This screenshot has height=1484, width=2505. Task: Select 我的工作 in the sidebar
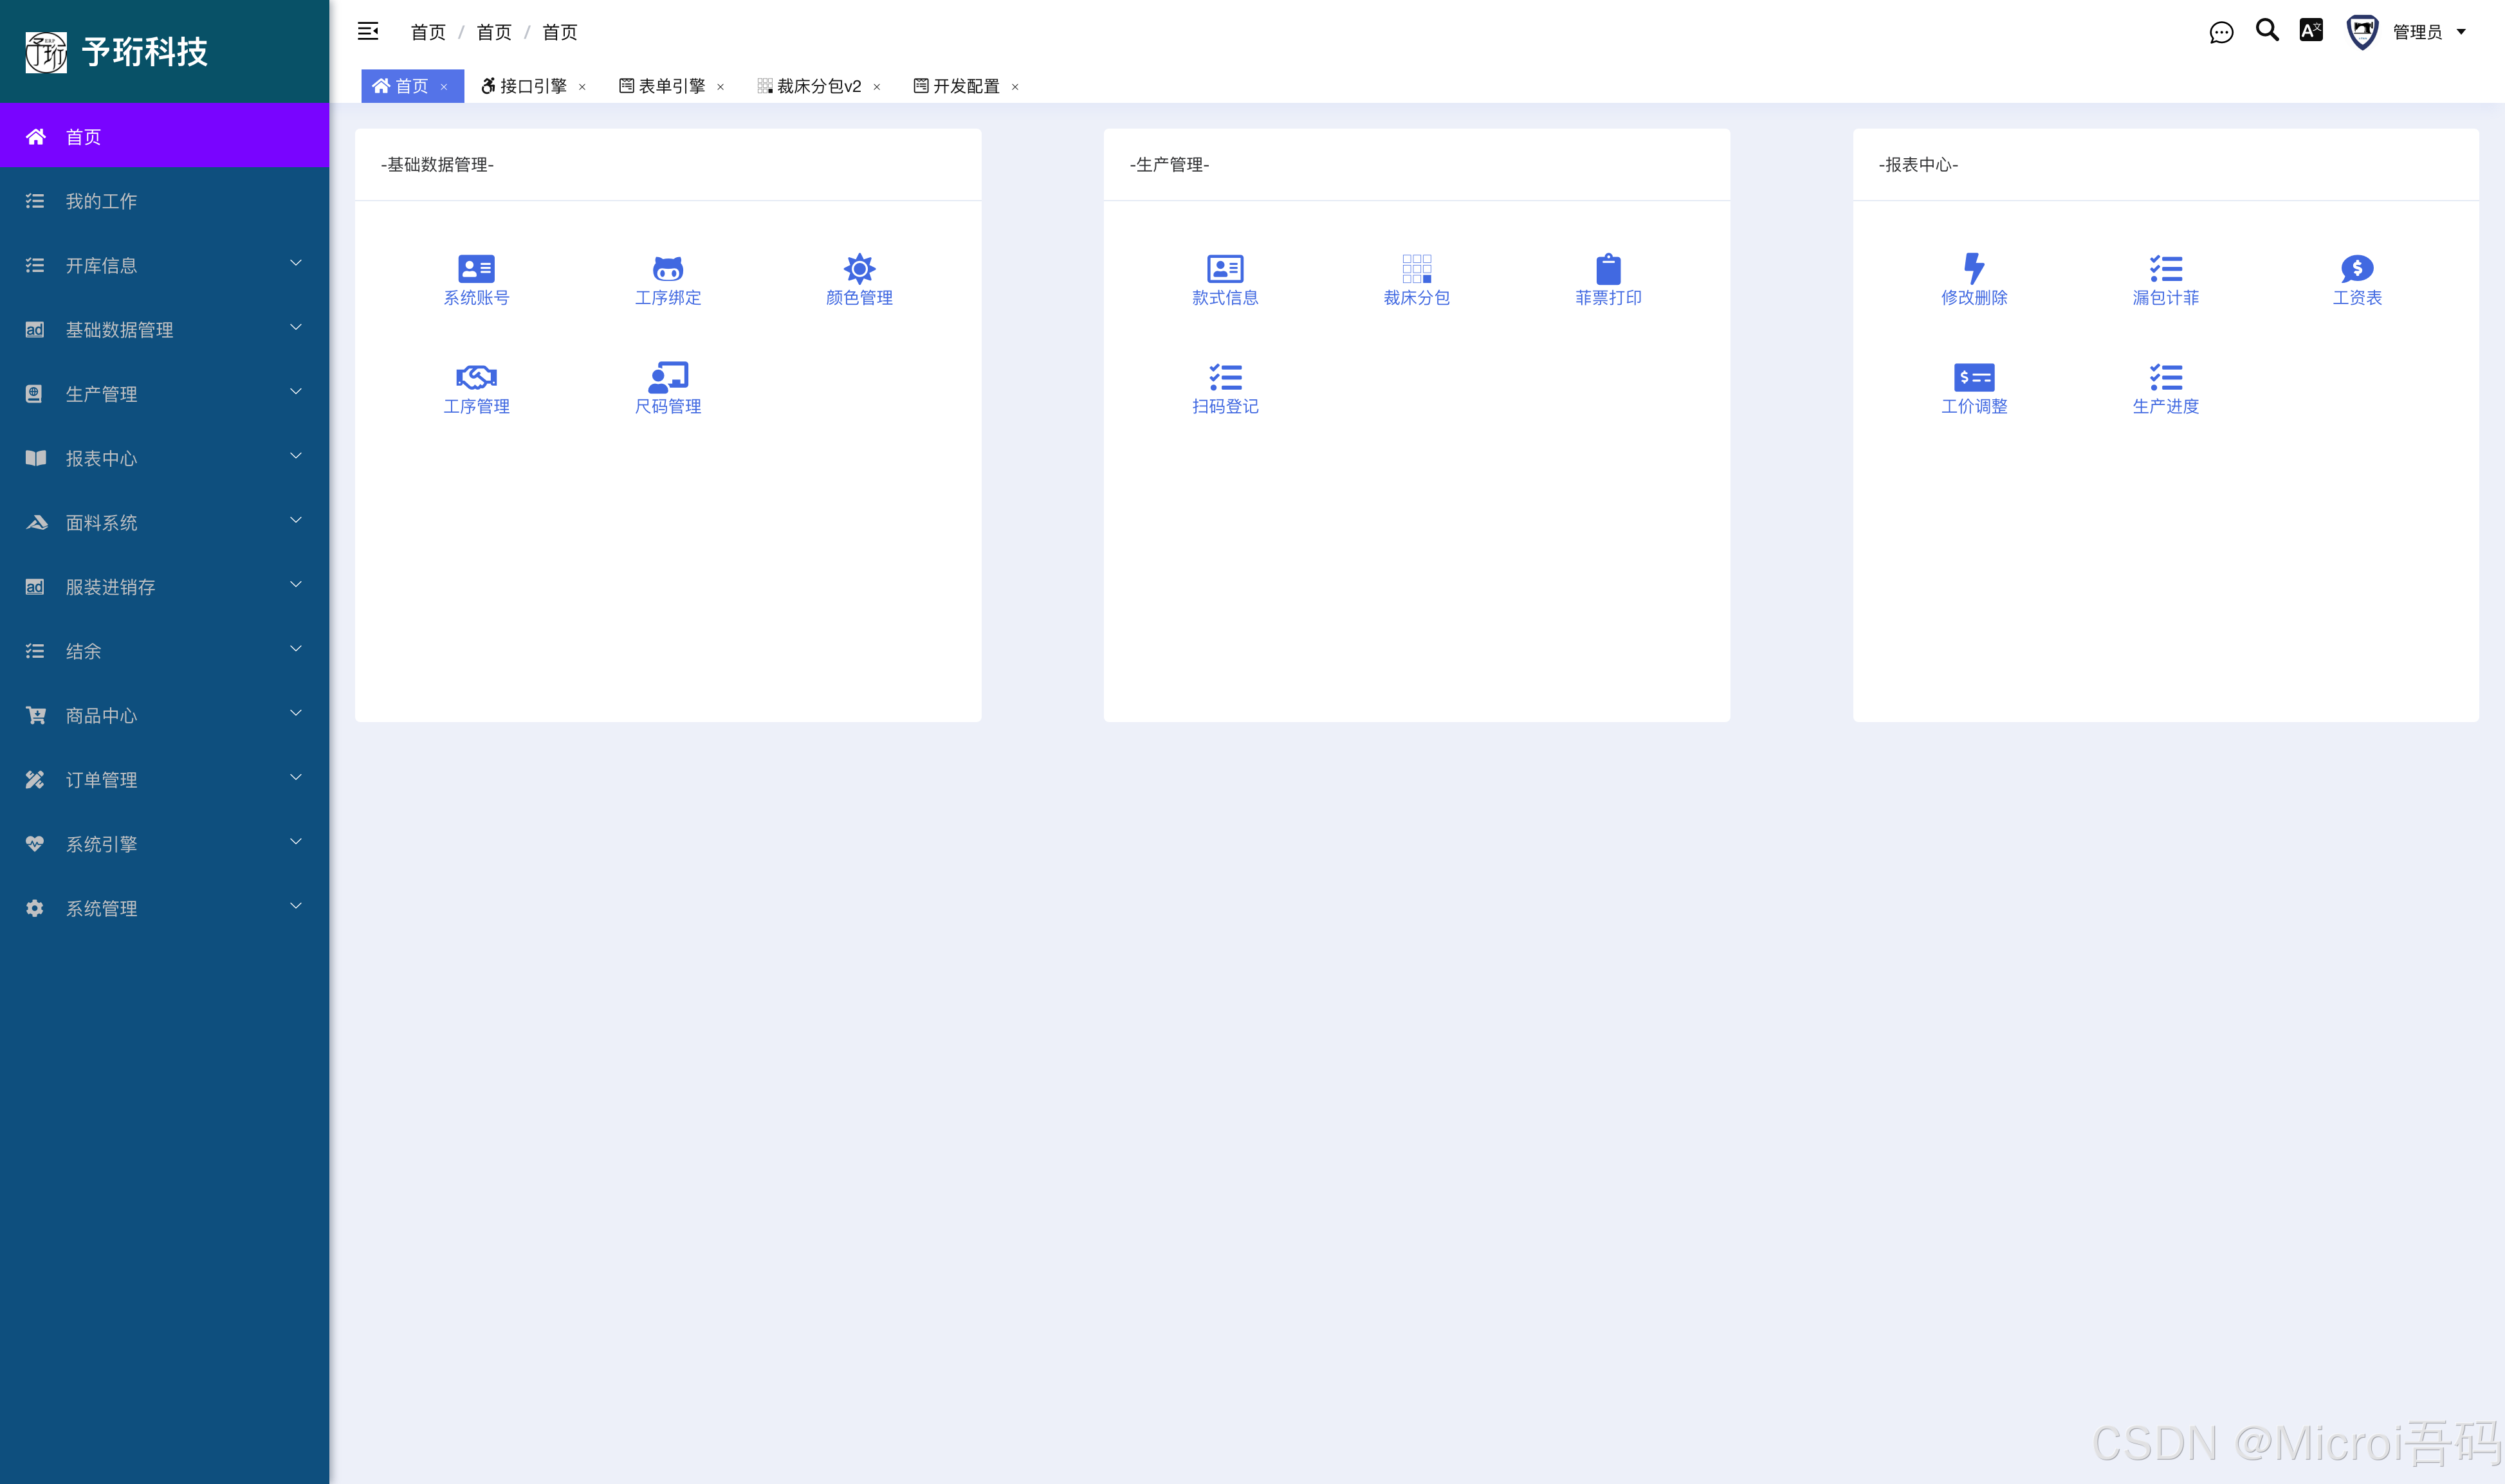[101, 201]
